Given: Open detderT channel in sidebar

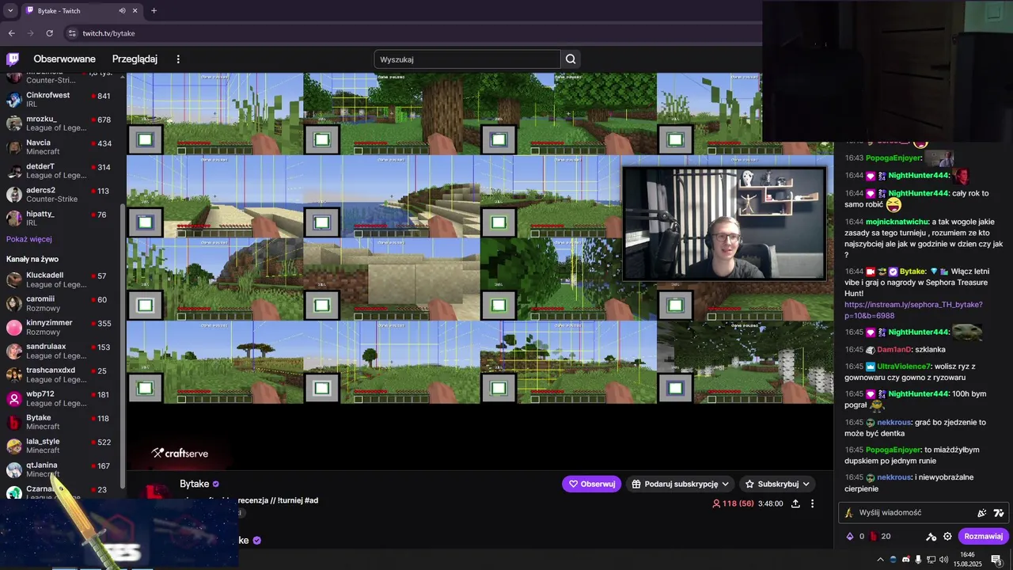Looking at the screenshot, I should tap(61, 171).
